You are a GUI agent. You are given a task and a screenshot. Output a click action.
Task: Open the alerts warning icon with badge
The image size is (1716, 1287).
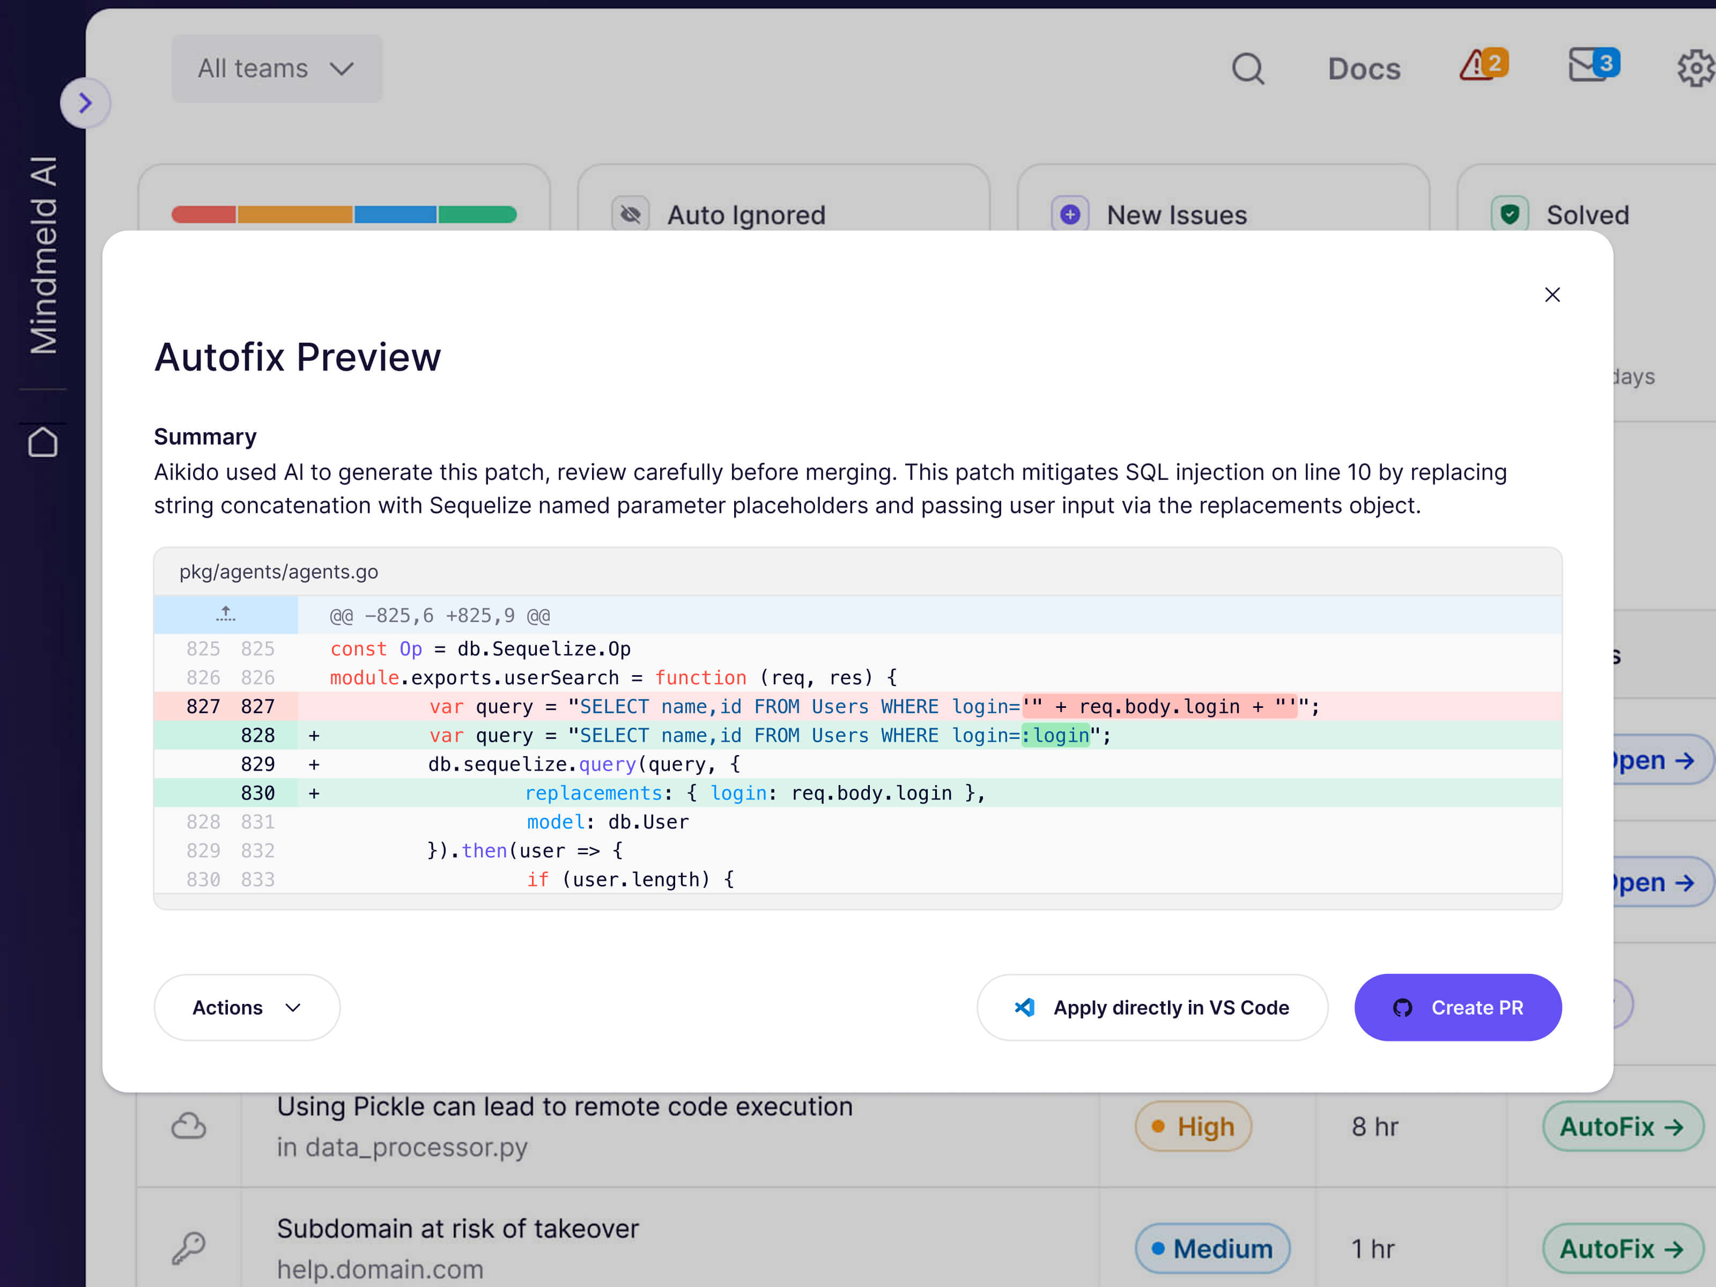(1483, 66)
